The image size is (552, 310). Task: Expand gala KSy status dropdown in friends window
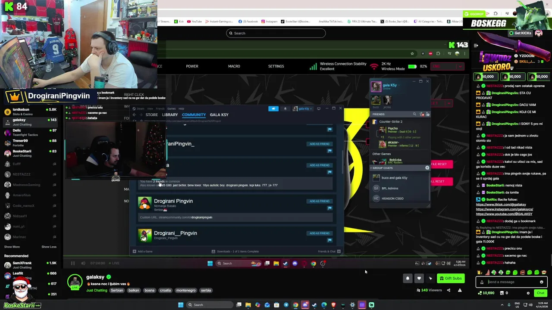(x=399, y=85)
